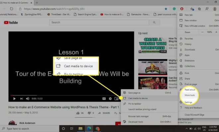Open Settings from Edge menu
This screenshot has height=132, width=219.
(x=198, y=102)
